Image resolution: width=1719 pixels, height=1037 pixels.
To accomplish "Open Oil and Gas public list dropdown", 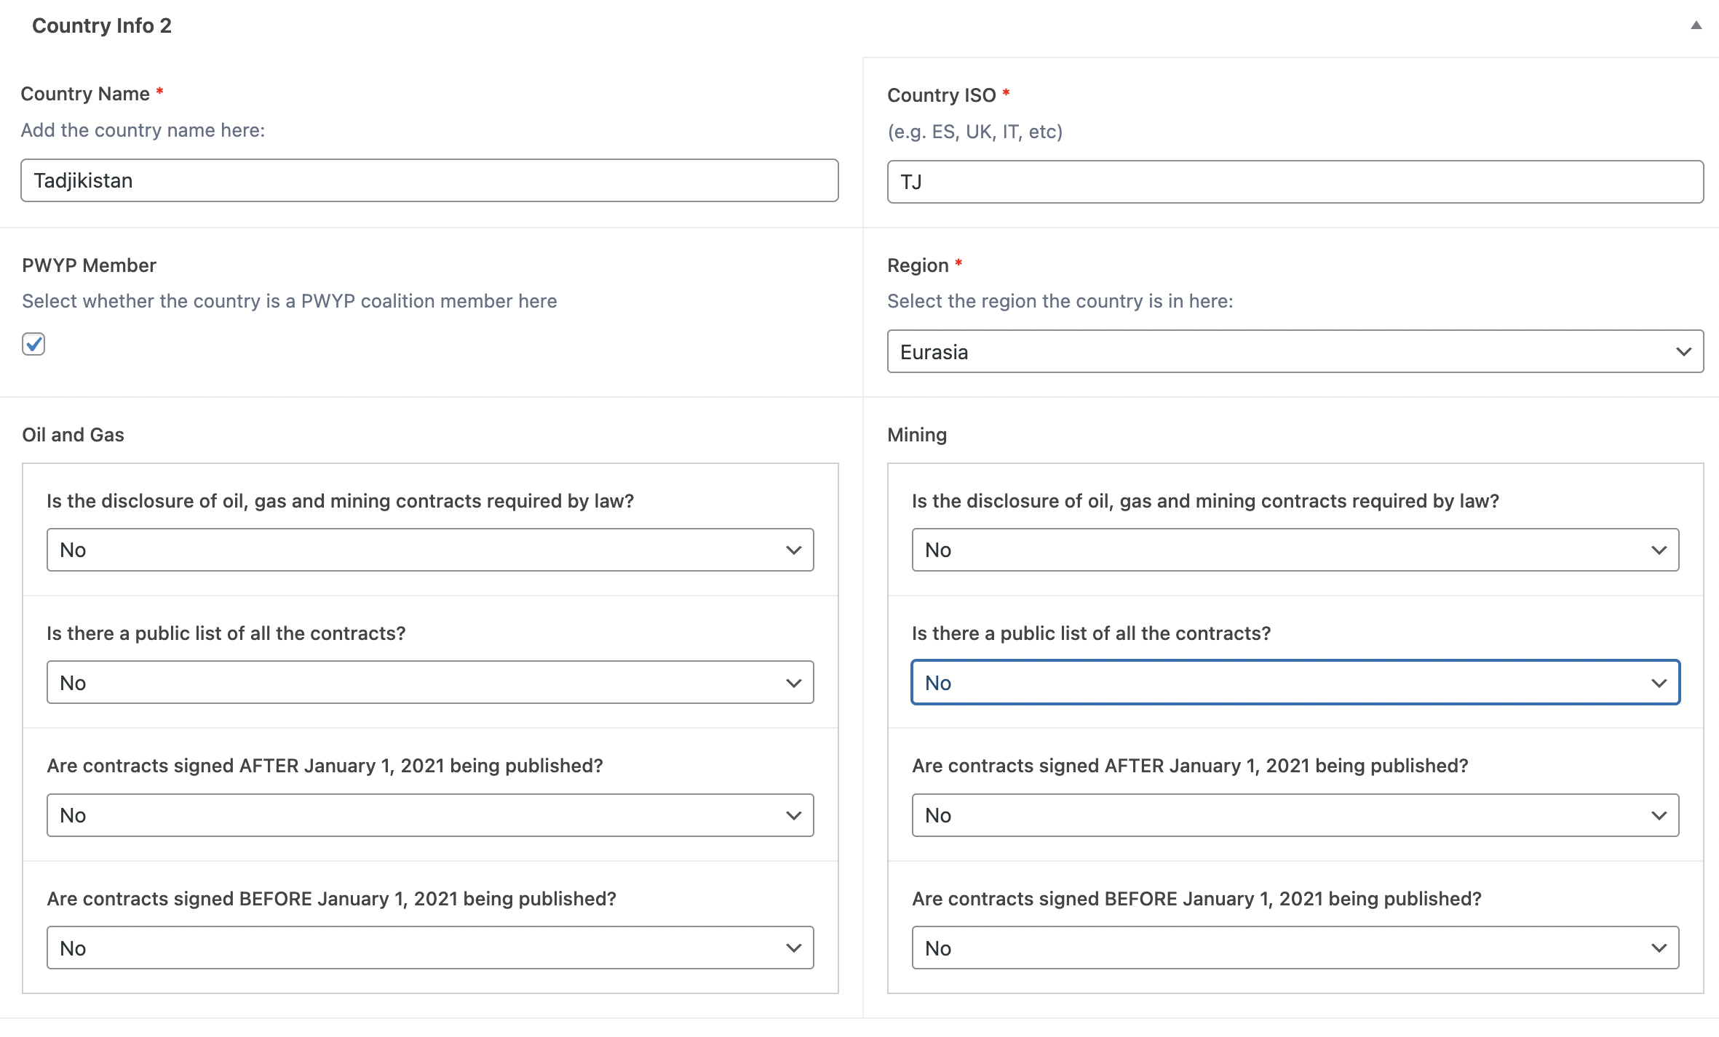I will 429,683.
